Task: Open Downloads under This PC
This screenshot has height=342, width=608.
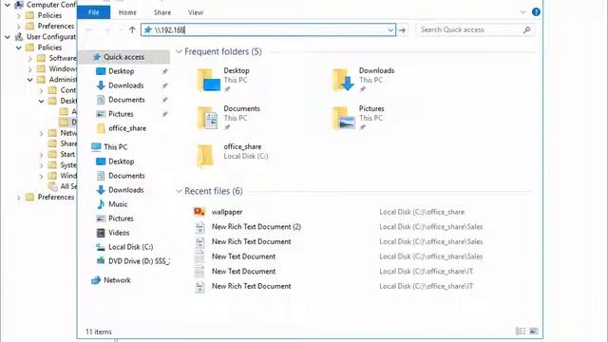Action: click(x=125, y=190)
